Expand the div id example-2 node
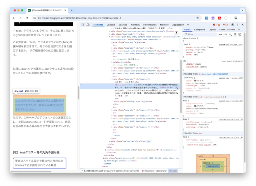256x186 pixels. point(112,110)
